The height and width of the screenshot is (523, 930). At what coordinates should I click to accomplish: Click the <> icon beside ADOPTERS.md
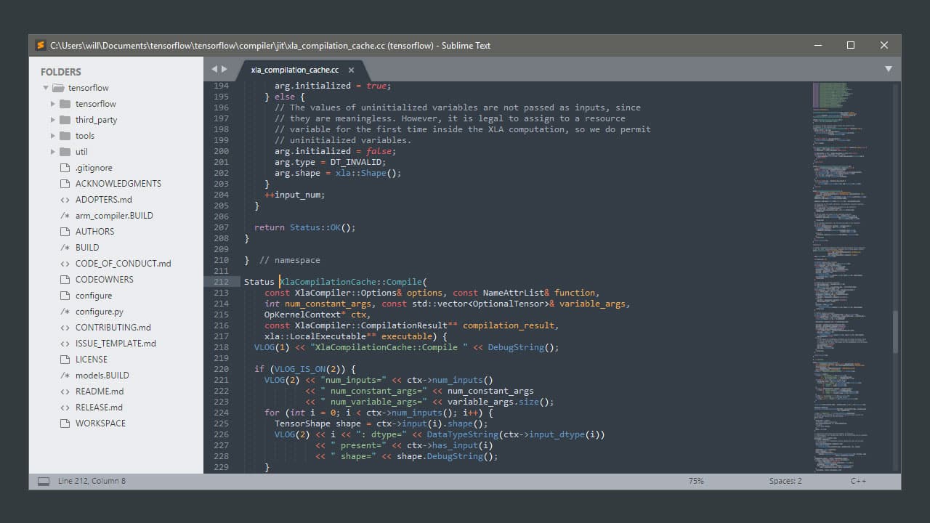pos(65,199)
